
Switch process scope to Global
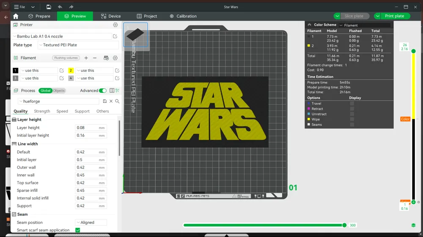point(45,91)
